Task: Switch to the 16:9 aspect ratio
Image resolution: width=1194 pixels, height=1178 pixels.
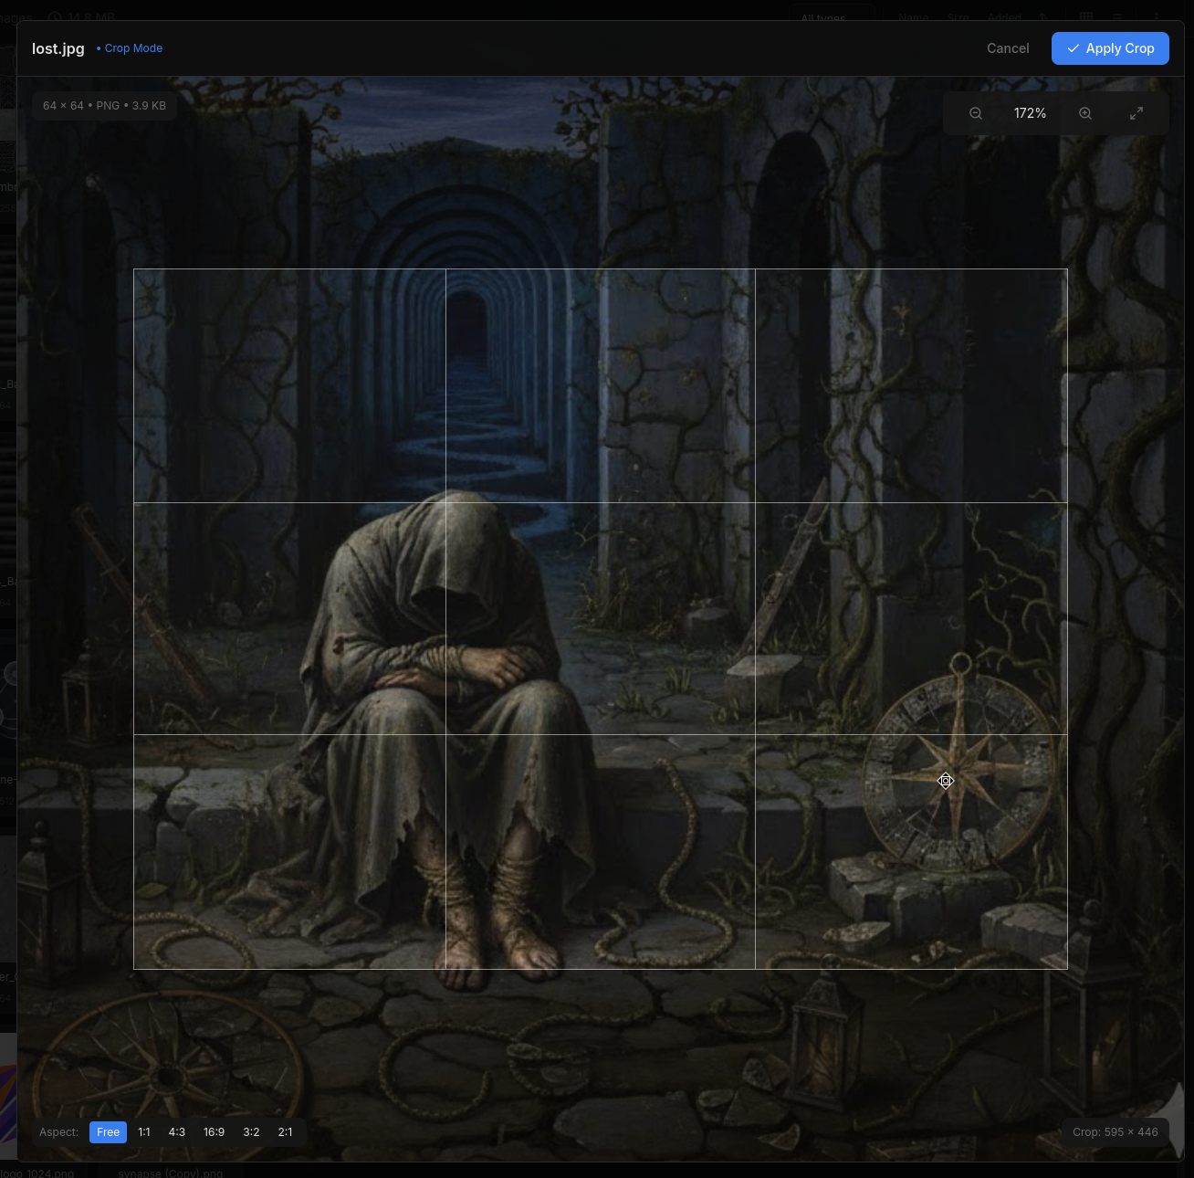Action: click(214, 1131)
